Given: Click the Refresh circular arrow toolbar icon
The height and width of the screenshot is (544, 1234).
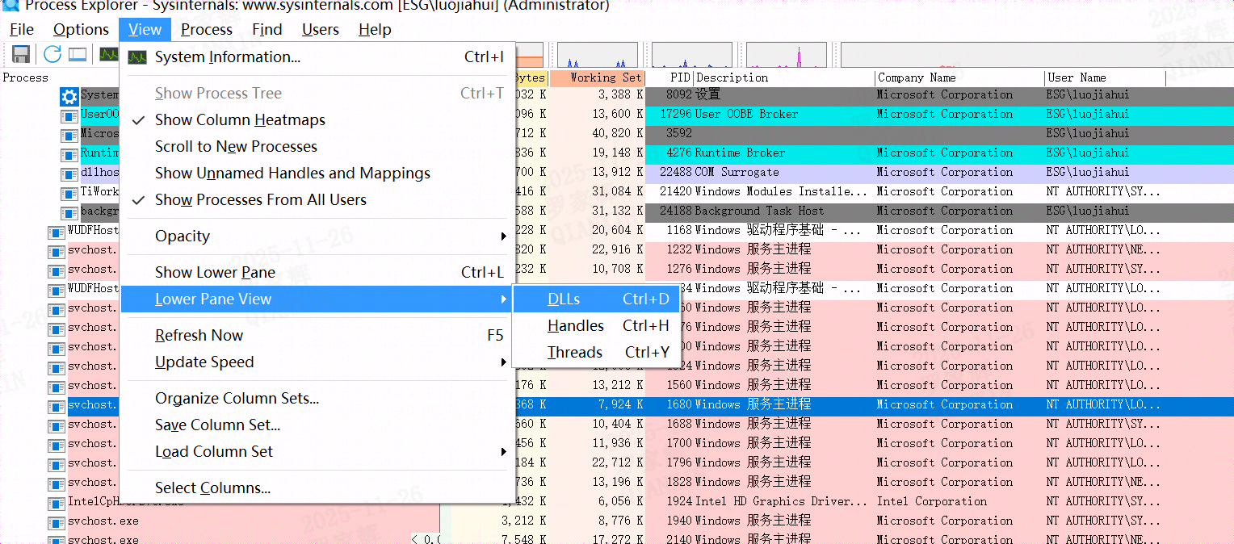Looking at the screenshot, I should [52, 55].
